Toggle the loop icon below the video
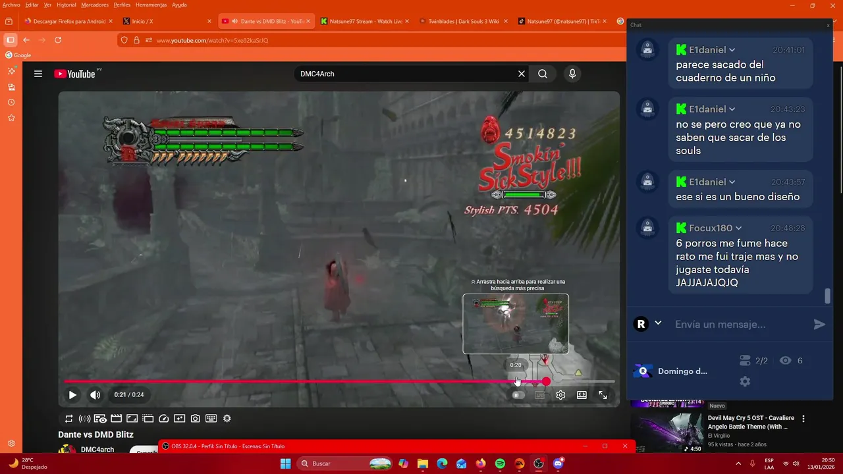This screenshot has width=843, height=474. coord(68,419)
